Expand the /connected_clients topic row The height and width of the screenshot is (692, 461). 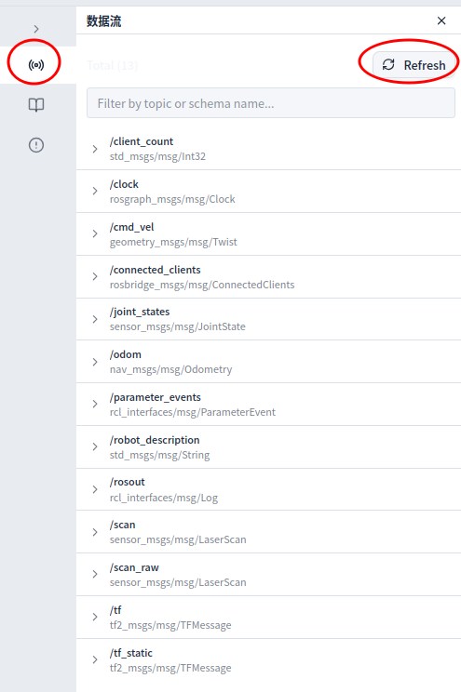click(269, 277)
